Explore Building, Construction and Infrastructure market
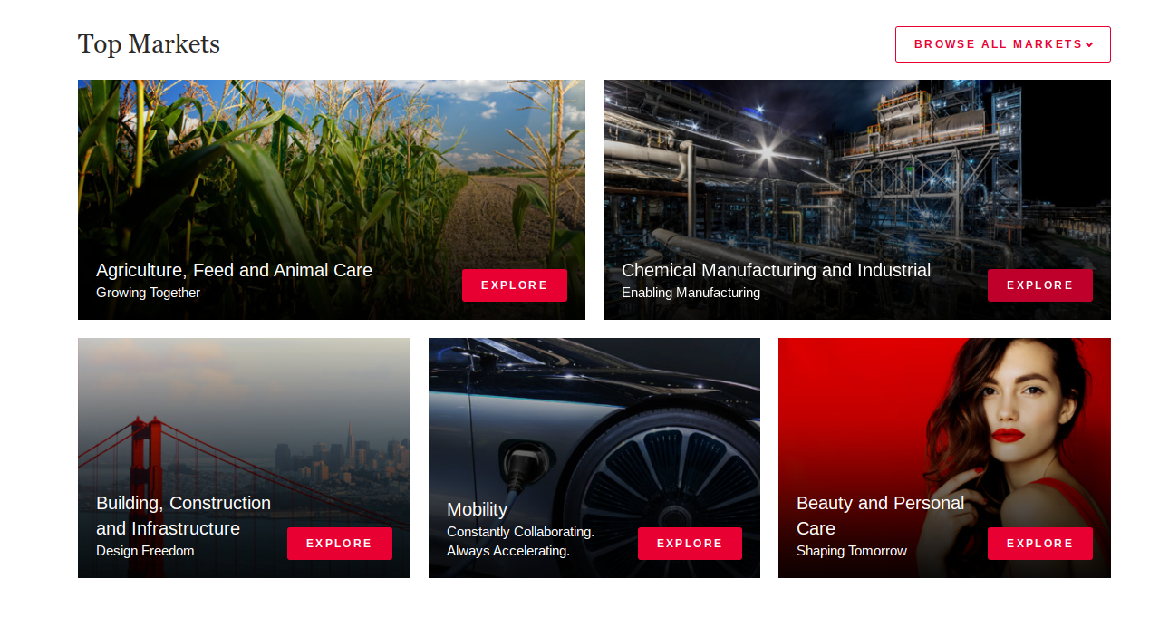 tap(339, 544)
